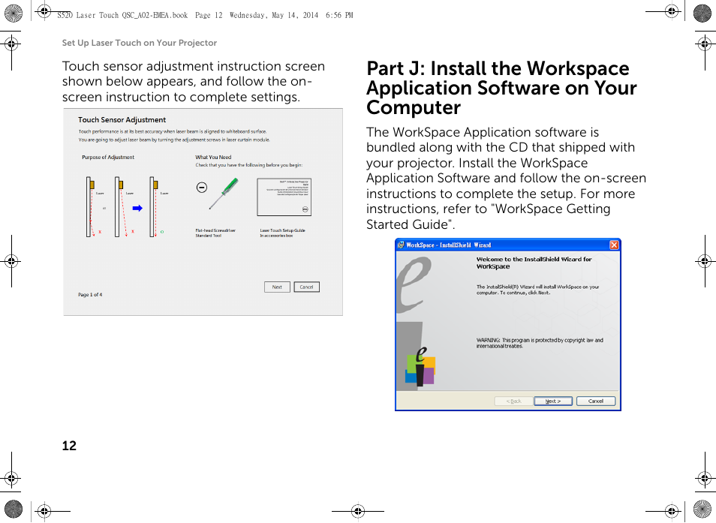Screen dimensions: 716x523
Task: Click the colorful WorkSpace logo in wizard
Action: pyautogui.click(x=420, y=367)
